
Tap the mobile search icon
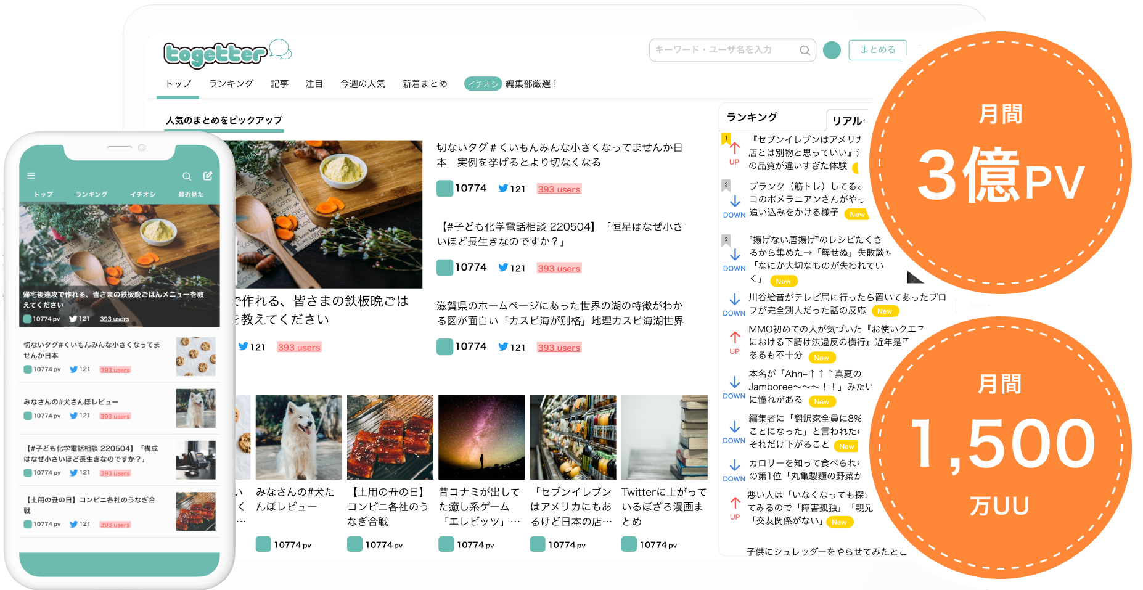point(187,176)
